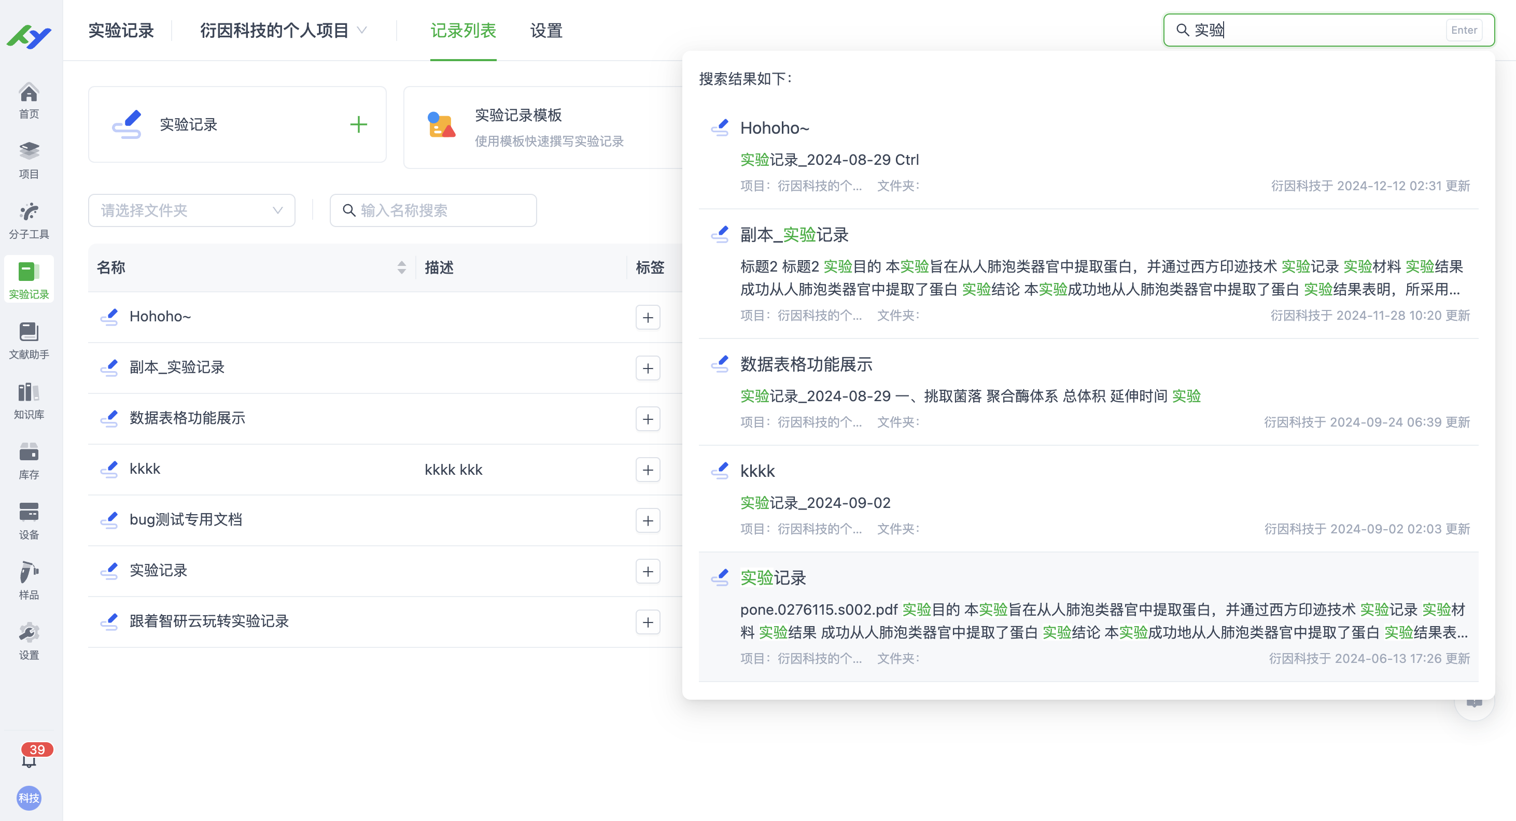Screen dimensions: 1516x821
Task: Click the notification bell with 39 badge
Action: click(x=29, y=759)
